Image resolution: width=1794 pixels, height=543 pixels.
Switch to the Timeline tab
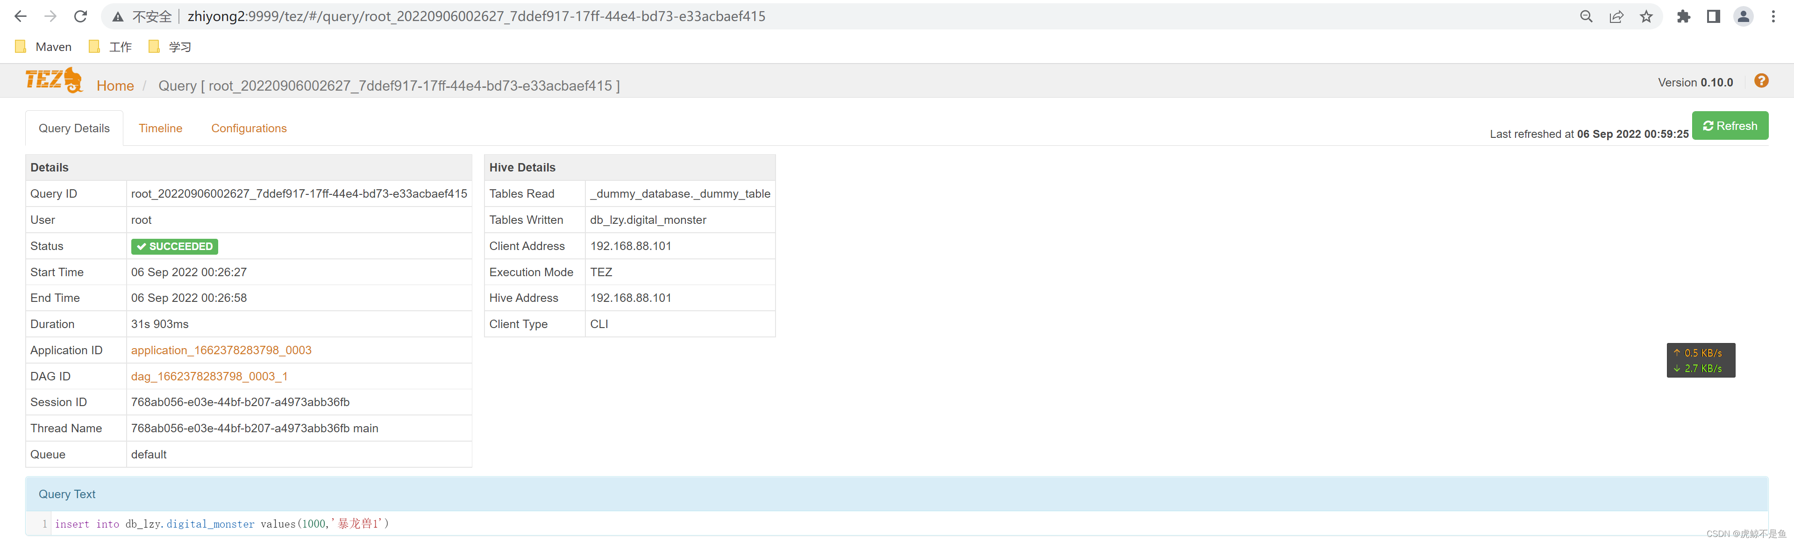160,128
